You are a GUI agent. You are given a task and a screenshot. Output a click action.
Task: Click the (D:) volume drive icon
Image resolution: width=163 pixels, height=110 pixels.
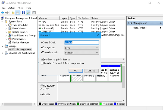click(x=40, y=22)
